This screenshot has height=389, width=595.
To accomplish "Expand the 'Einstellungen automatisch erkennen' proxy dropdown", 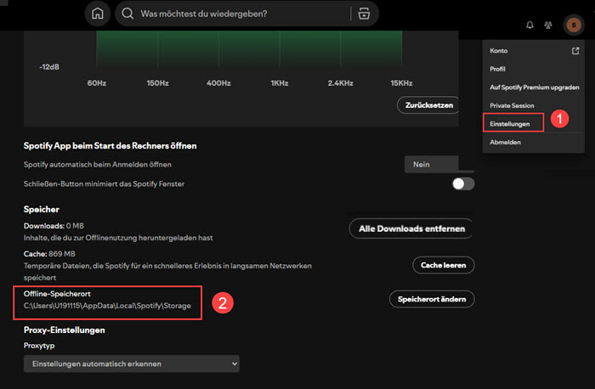I will [131, 364].
